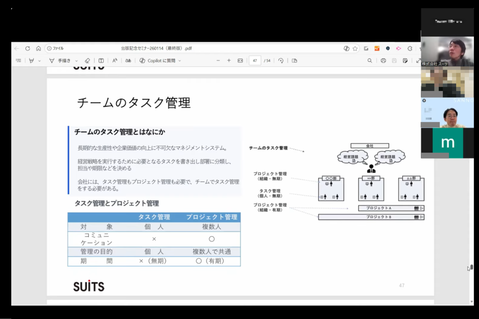479x319 pixels.
Task: Go to the browser home page
Action: 38,48
